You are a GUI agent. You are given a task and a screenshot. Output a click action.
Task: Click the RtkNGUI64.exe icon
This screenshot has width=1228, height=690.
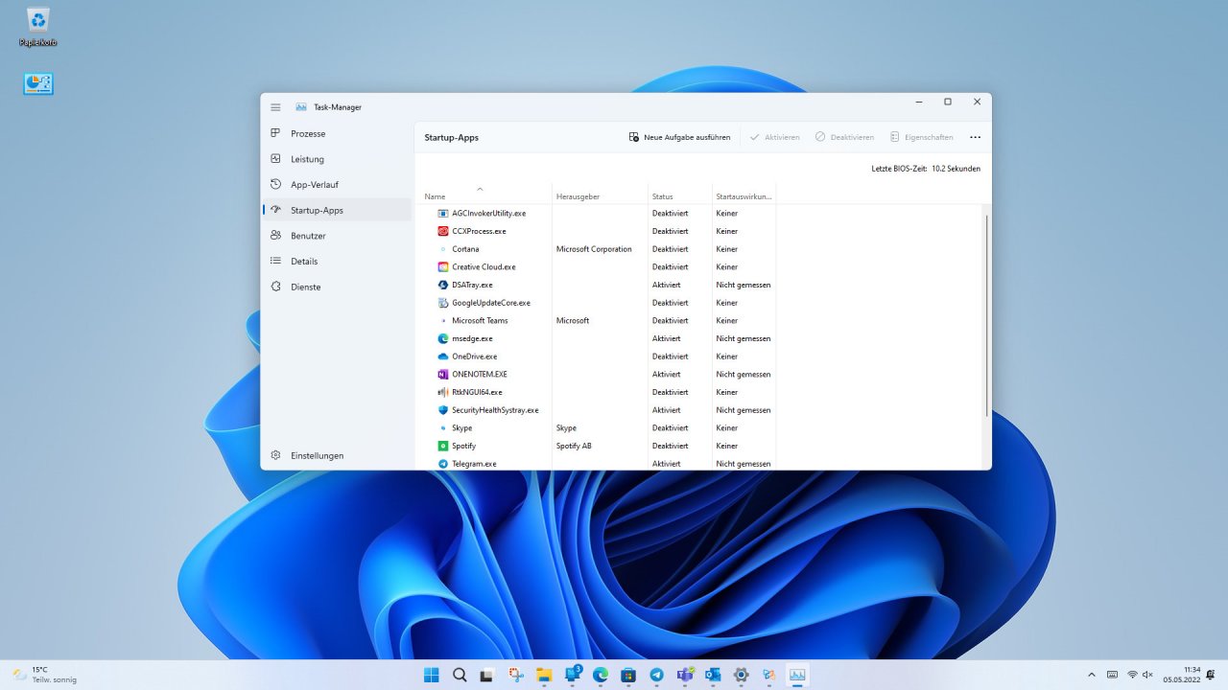[x=443, y=392]
